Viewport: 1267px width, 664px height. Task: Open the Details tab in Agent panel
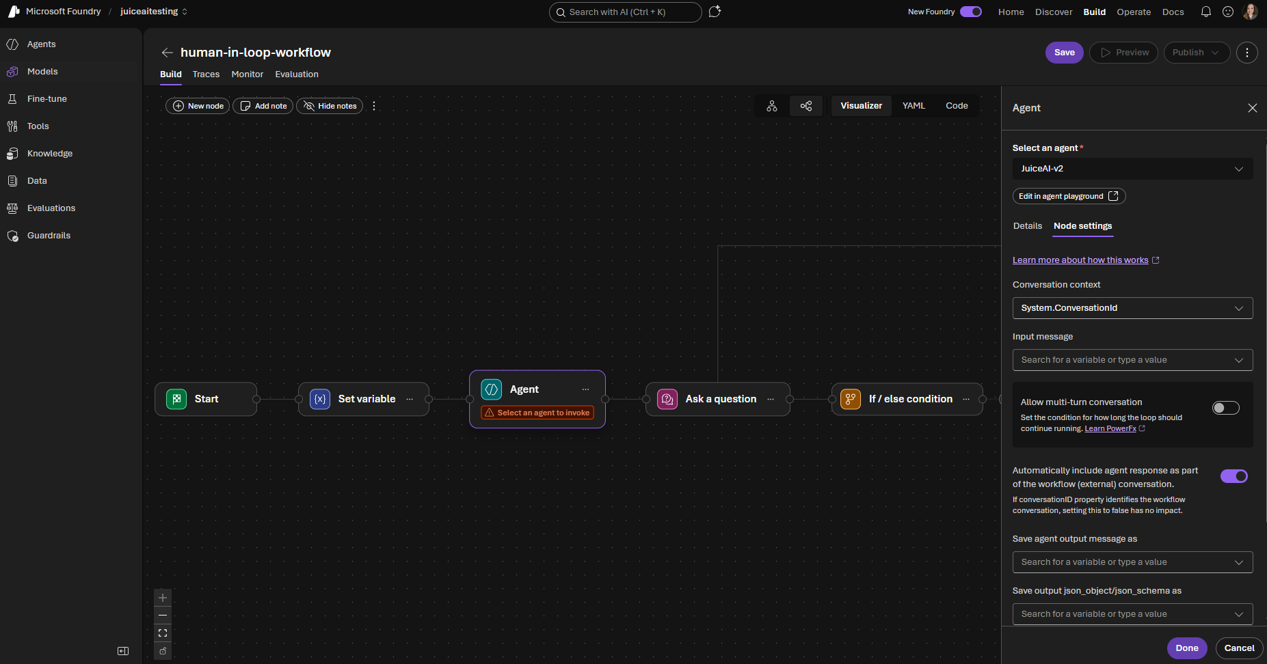1028,226
